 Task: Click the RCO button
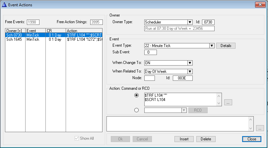198,110
